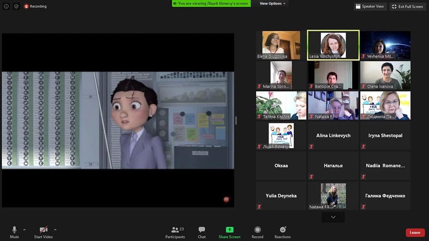Click muted mic icon on Yulia Deyneka tile

coord(259,207)
